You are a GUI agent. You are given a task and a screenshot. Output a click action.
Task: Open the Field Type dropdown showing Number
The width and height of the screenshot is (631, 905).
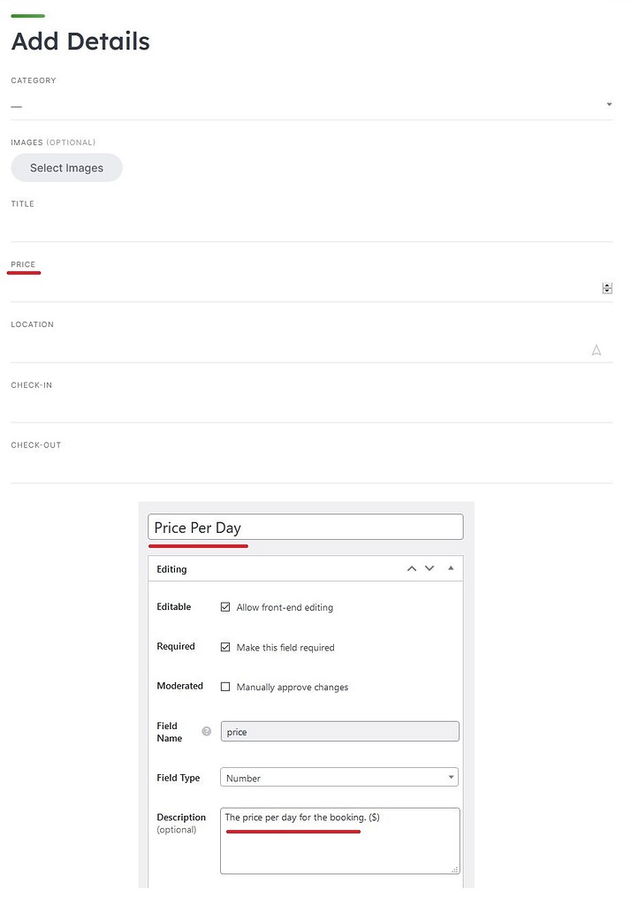339,777
